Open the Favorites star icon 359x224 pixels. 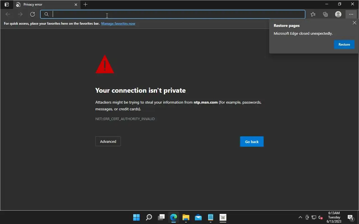click(313, 14)
